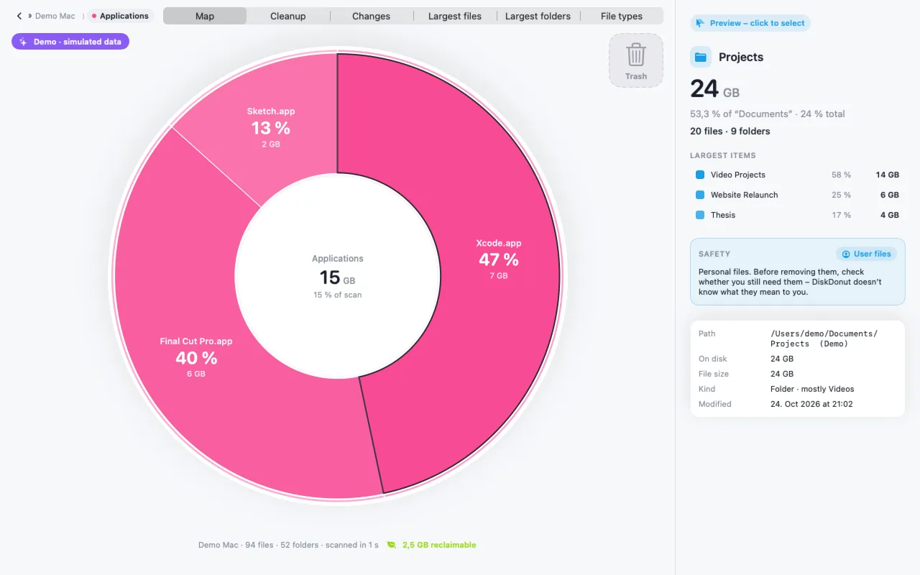Screen dimensions: 920x575
Task: Click the User files person icon
Action: pyautogui.click(x=846, y=254)
